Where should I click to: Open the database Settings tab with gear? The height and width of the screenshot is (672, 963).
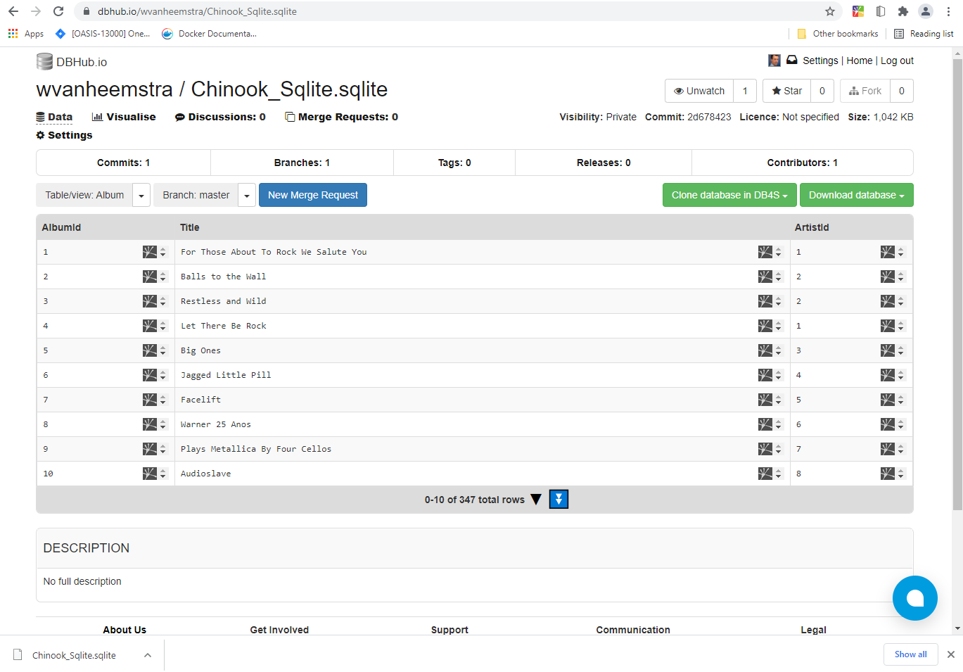click(x=64, y=135)
